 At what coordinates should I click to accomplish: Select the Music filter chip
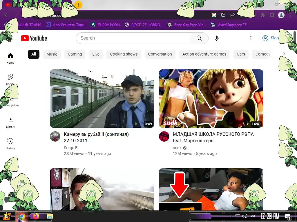tap(52, 54)
